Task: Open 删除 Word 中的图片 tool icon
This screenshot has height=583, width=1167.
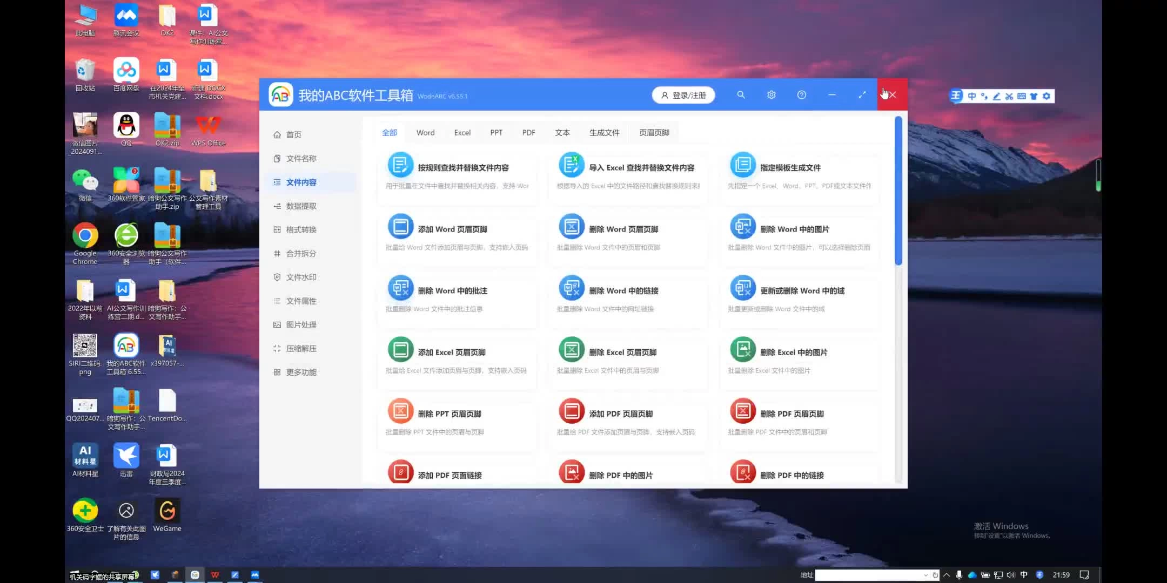Action: 742,227
